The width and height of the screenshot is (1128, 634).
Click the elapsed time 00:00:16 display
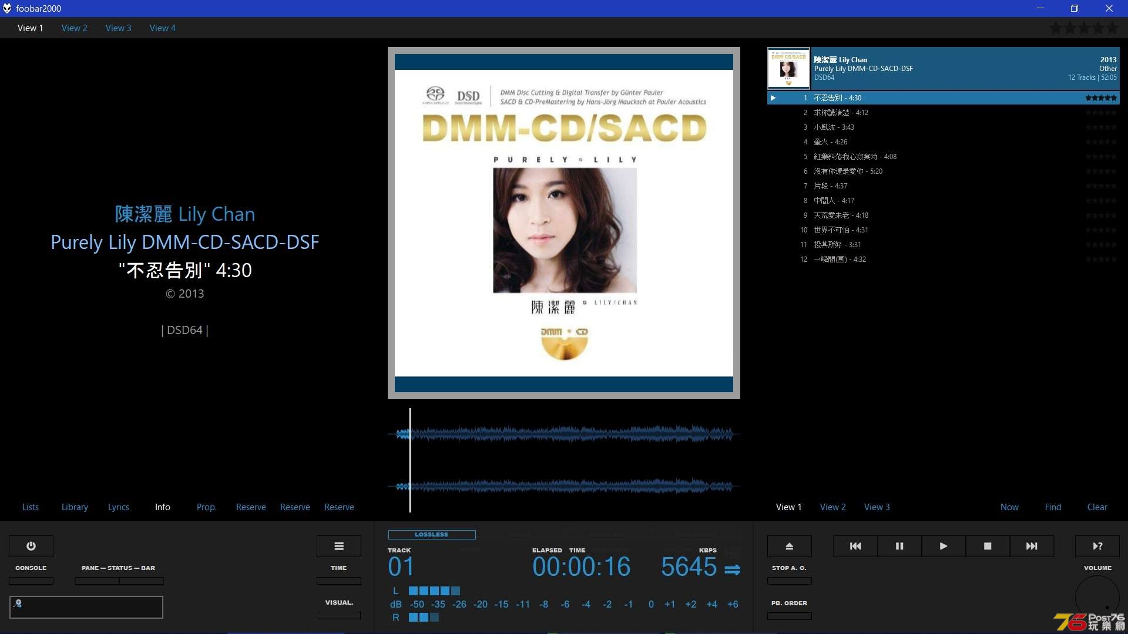tap(582, 567)
